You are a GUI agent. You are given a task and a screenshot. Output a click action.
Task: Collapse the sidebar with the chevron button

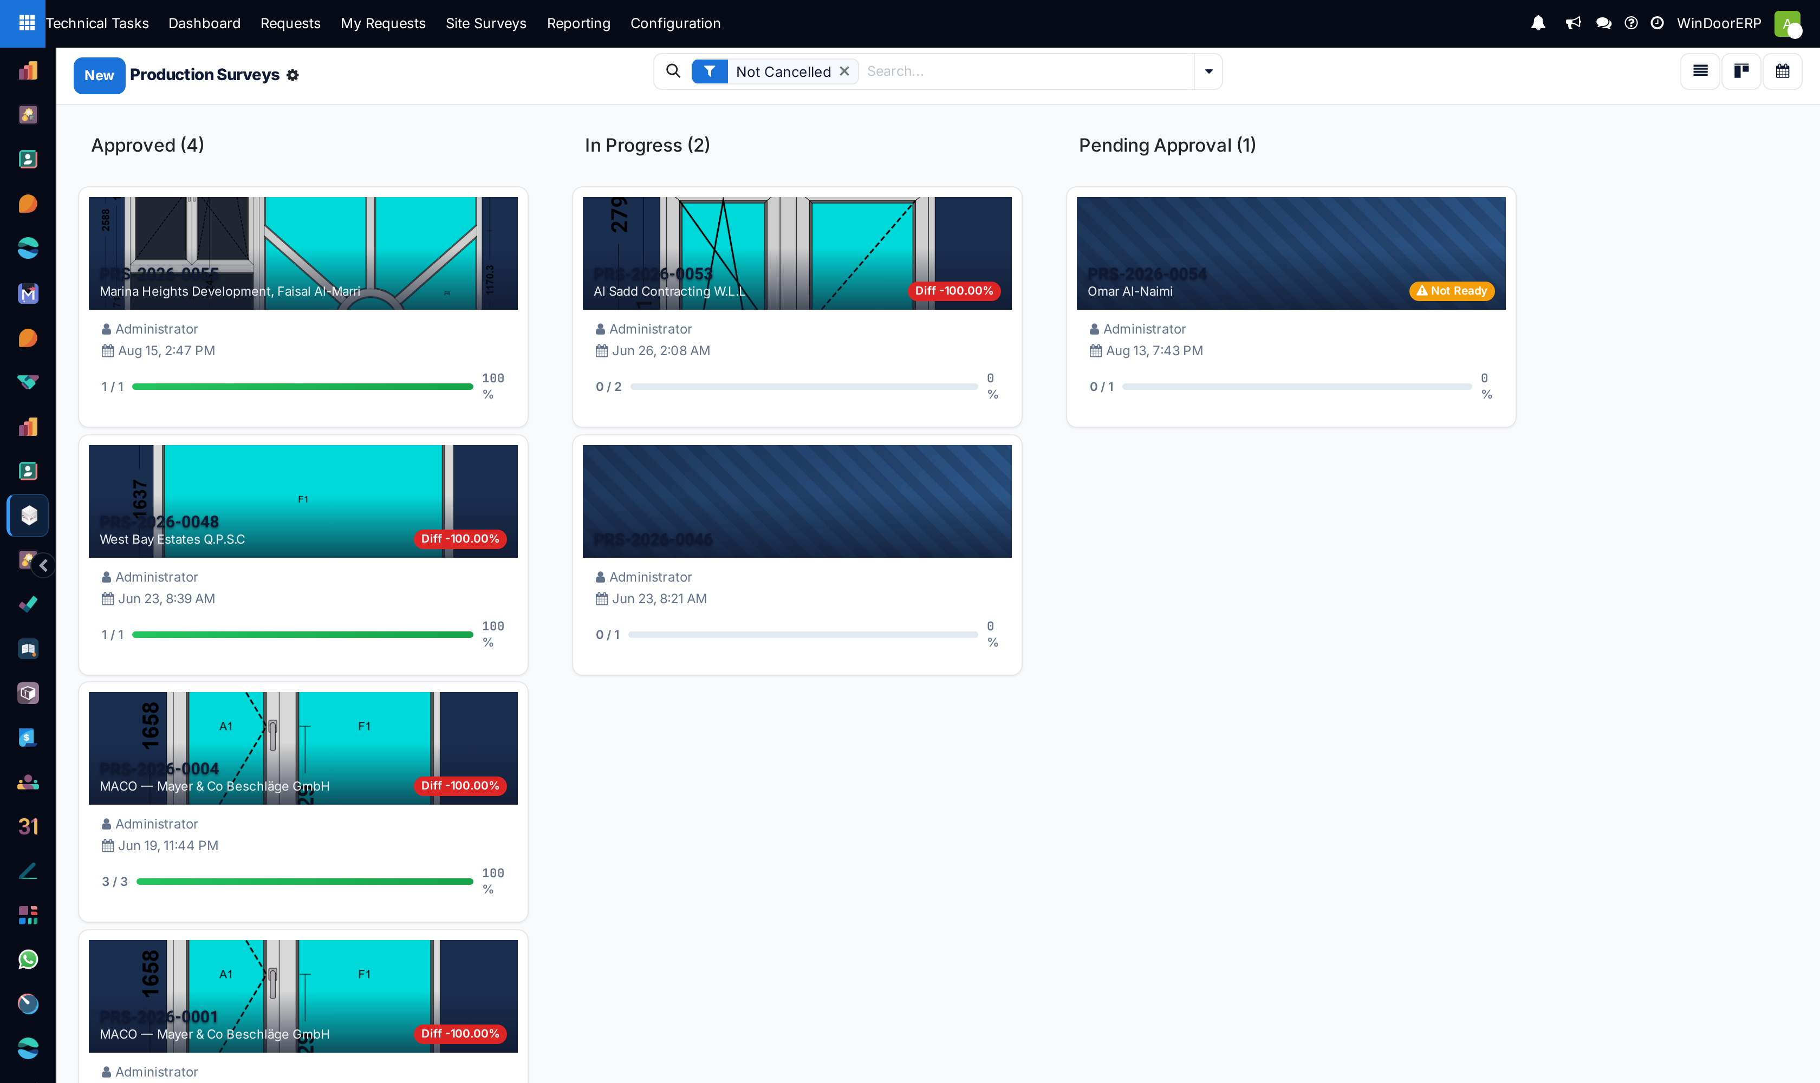pyautogui.click(x=44, y=565)
